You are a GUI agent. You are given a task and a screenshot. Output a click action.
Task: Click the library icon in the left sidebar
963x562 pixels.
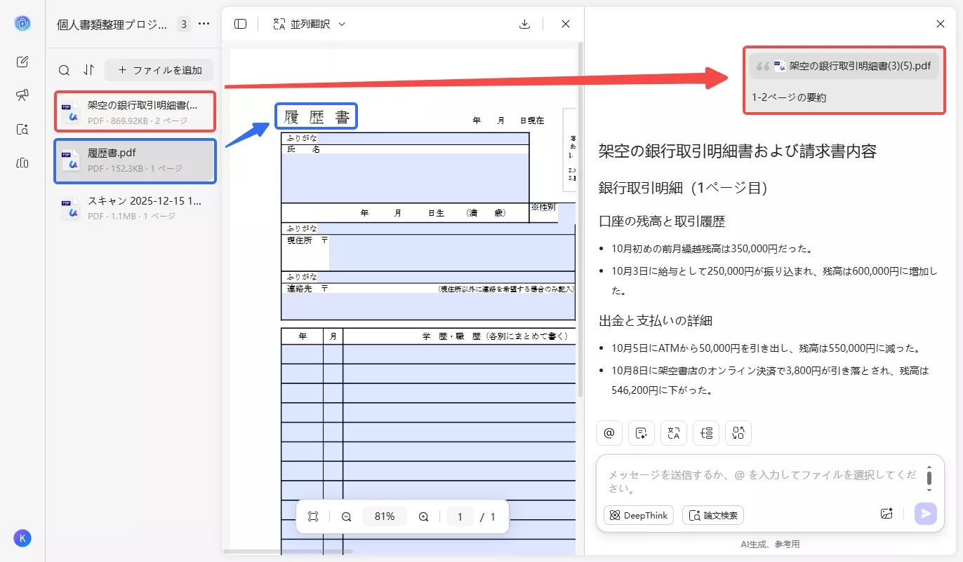point(22,163)
